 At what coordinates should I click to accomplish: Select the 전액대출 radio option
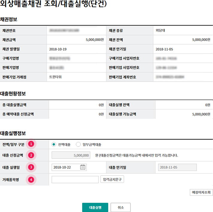click(x=54, y=144)
